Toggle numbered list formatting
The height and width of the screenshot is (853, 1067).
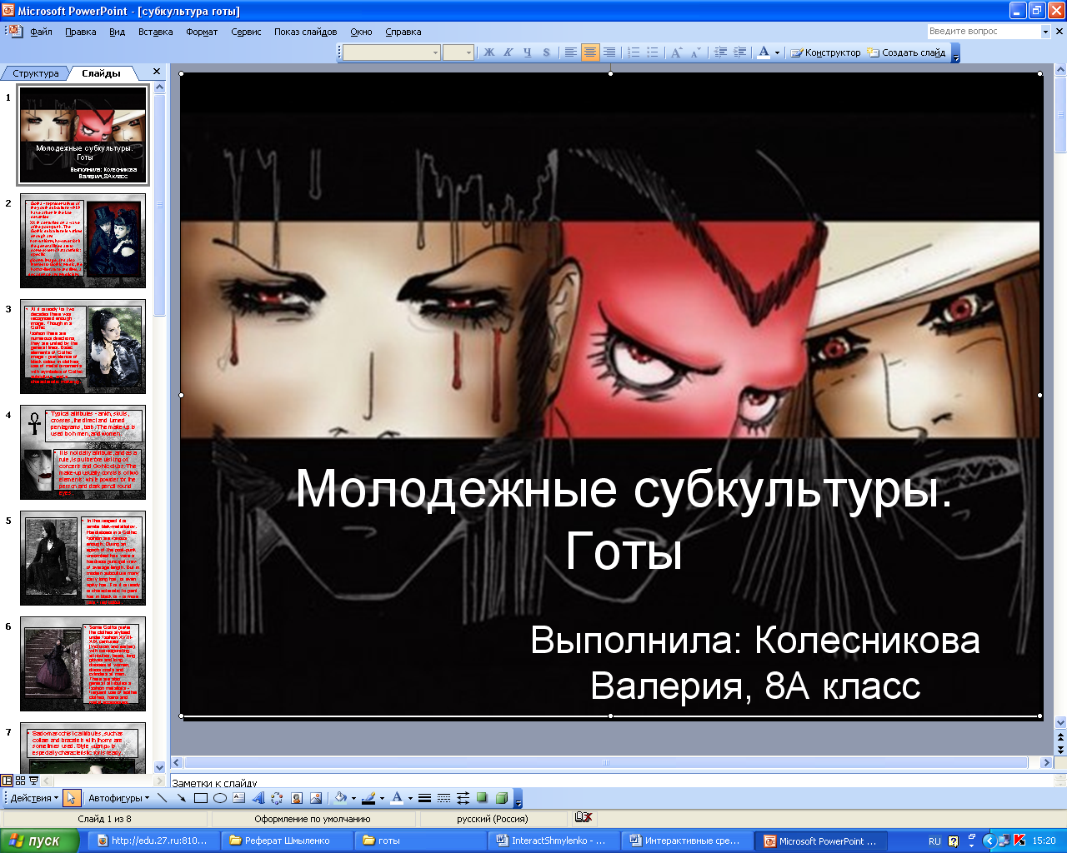(x=634, y=52)
